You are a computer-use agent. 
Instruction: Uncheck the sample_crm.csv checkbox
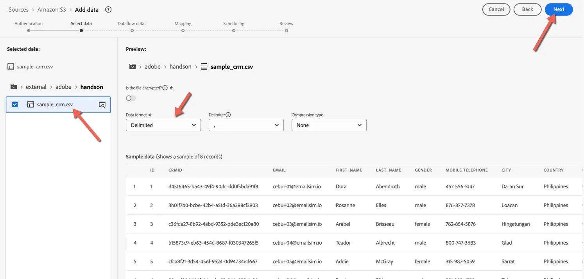click(x=15, y=104)
